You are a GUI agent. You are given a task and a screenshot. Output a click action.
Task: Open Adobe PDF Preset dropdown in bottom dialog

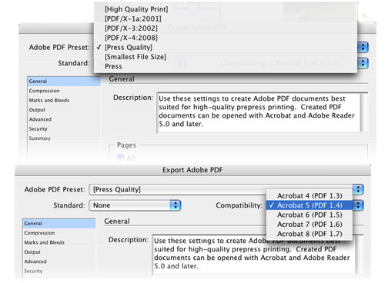226,189
